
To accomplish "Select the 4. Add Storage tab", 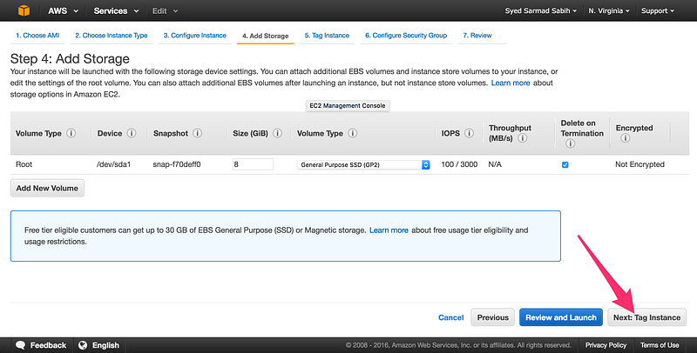I will click(x=266, y=36).
